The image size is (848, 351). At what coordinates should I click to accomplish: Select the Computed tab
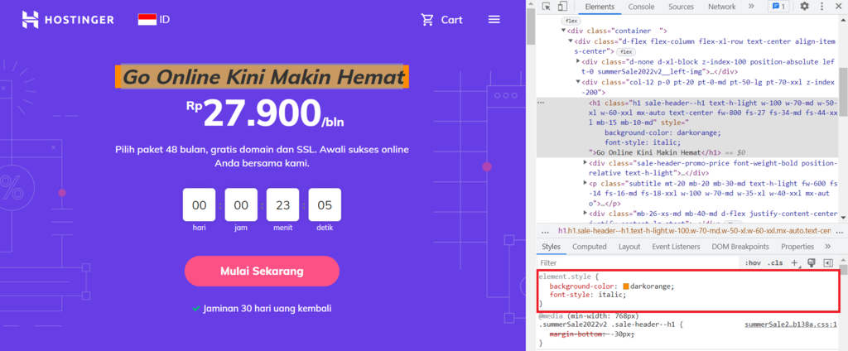(x=590, y=247)
